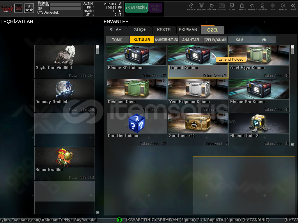Click the clan emblem next to the logo
298x223 pixels.
pos(19,8)
